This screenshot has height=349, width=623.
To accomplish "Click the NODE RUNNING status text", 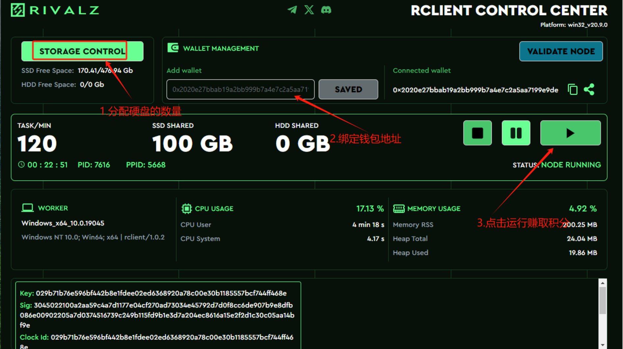I will click(x=571, y=165).
